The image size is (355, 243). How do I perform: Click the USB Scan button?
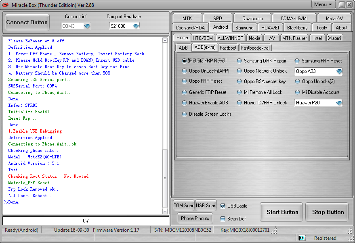pyautogui.click(x=206, y=206)
